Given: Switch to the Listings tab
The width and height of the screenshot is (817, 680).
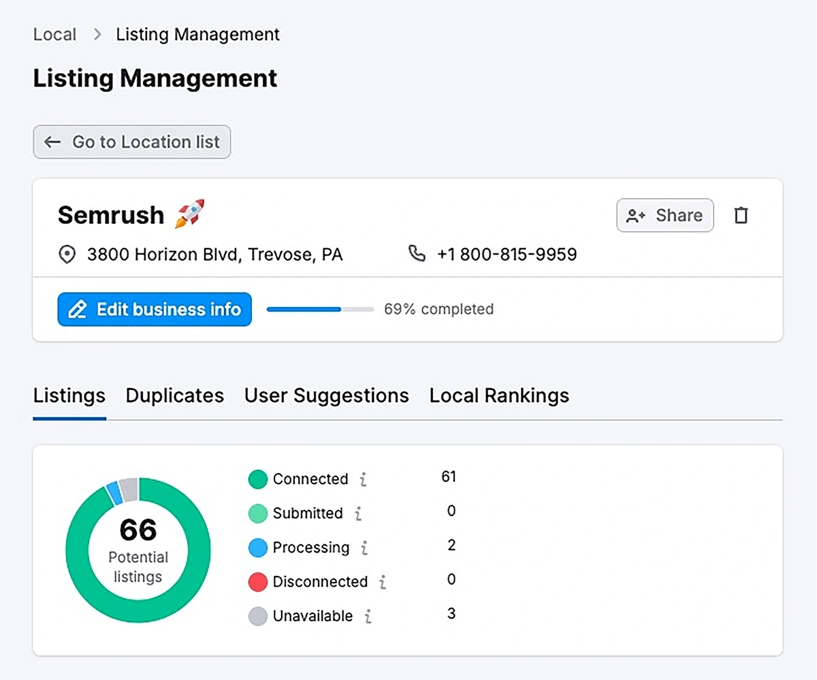Looking at the screenshot, I should (69, 396).
